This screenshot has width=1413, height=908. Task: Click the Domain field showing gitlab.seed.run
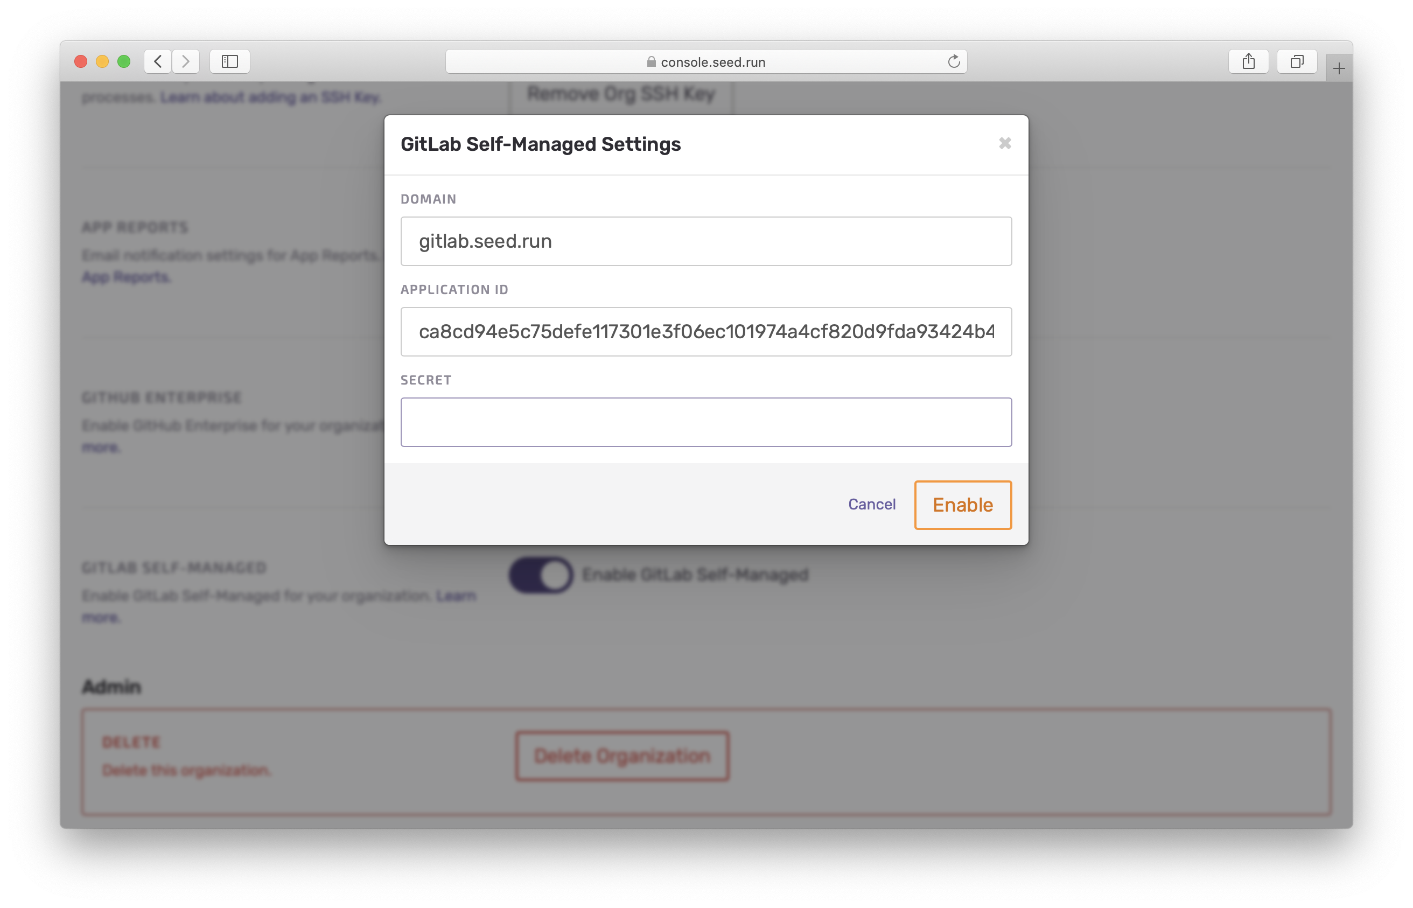coord(705,240)
